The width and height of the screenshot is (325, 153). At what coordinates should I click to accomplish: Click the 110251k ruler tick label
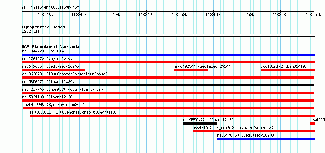coord(213,15)
